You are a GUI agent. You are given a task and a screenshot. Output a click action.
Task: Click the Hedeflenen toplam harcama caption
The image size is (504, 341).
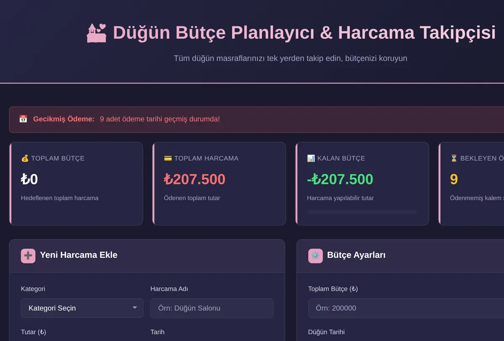click(60, 198)
